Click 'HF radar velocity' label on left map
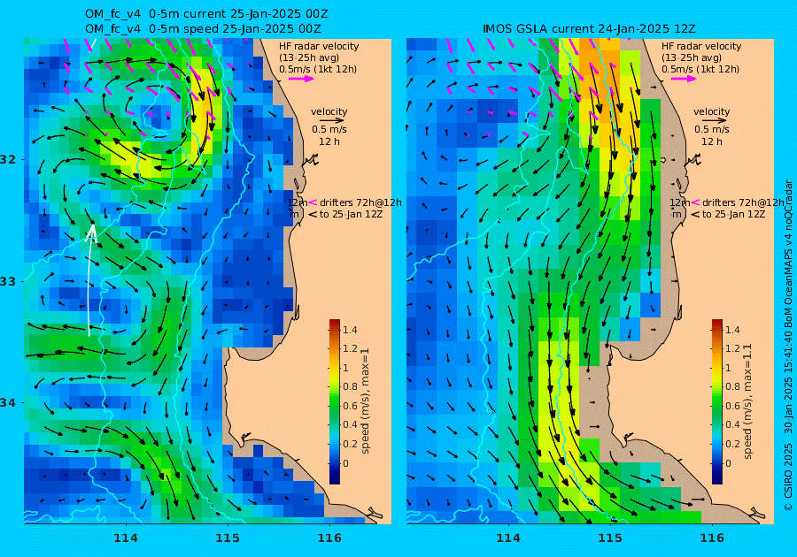The image size is (797, 557). point(319,46)
